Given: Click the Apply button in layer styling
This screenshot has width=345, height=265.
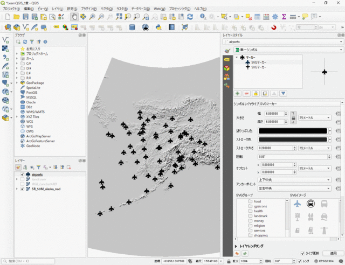Looking at the screenshot, I should pos(333,253).
